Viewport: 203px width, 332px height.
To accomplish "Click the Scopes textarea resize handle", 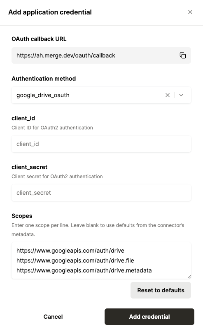I will tap(189, 277).
